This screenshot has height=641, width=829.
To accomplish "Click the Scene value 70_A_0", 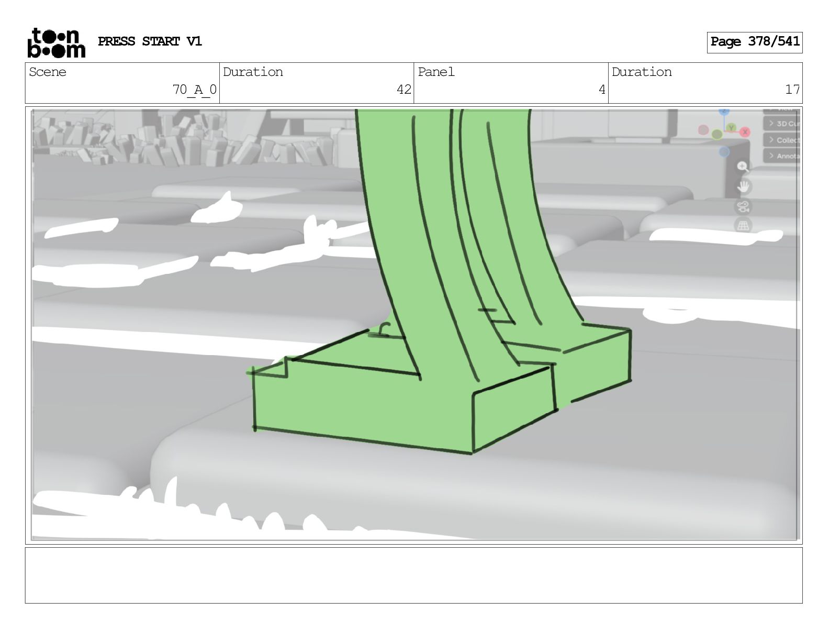I will pos(194,90).
